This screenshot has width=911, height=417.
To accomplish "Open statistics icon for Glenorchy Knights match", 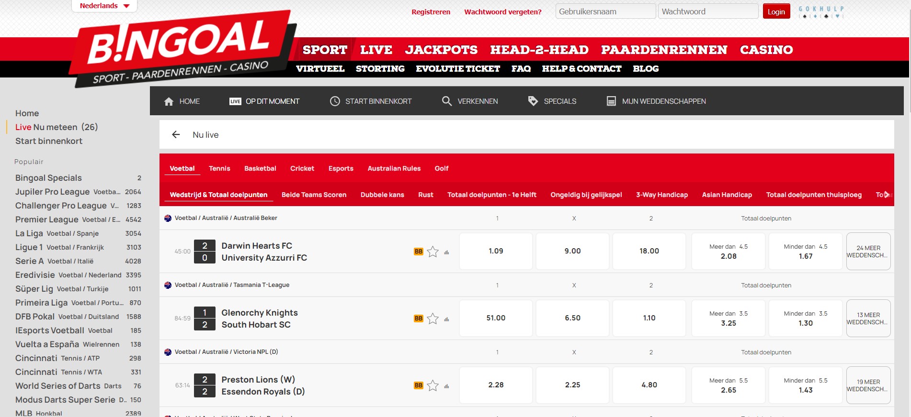I will click(x=446, y=319).
